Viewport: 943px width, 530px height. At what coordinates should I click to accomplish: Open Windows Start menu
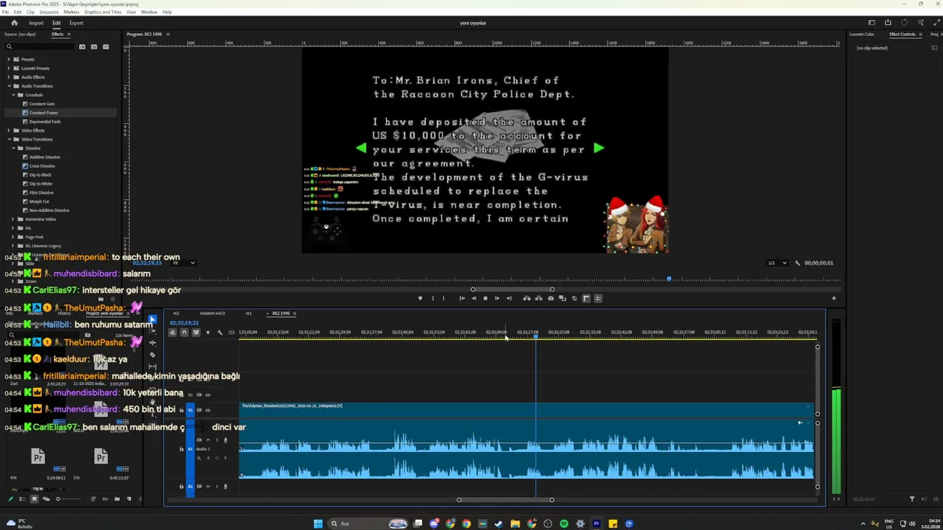tap(318, 524)
